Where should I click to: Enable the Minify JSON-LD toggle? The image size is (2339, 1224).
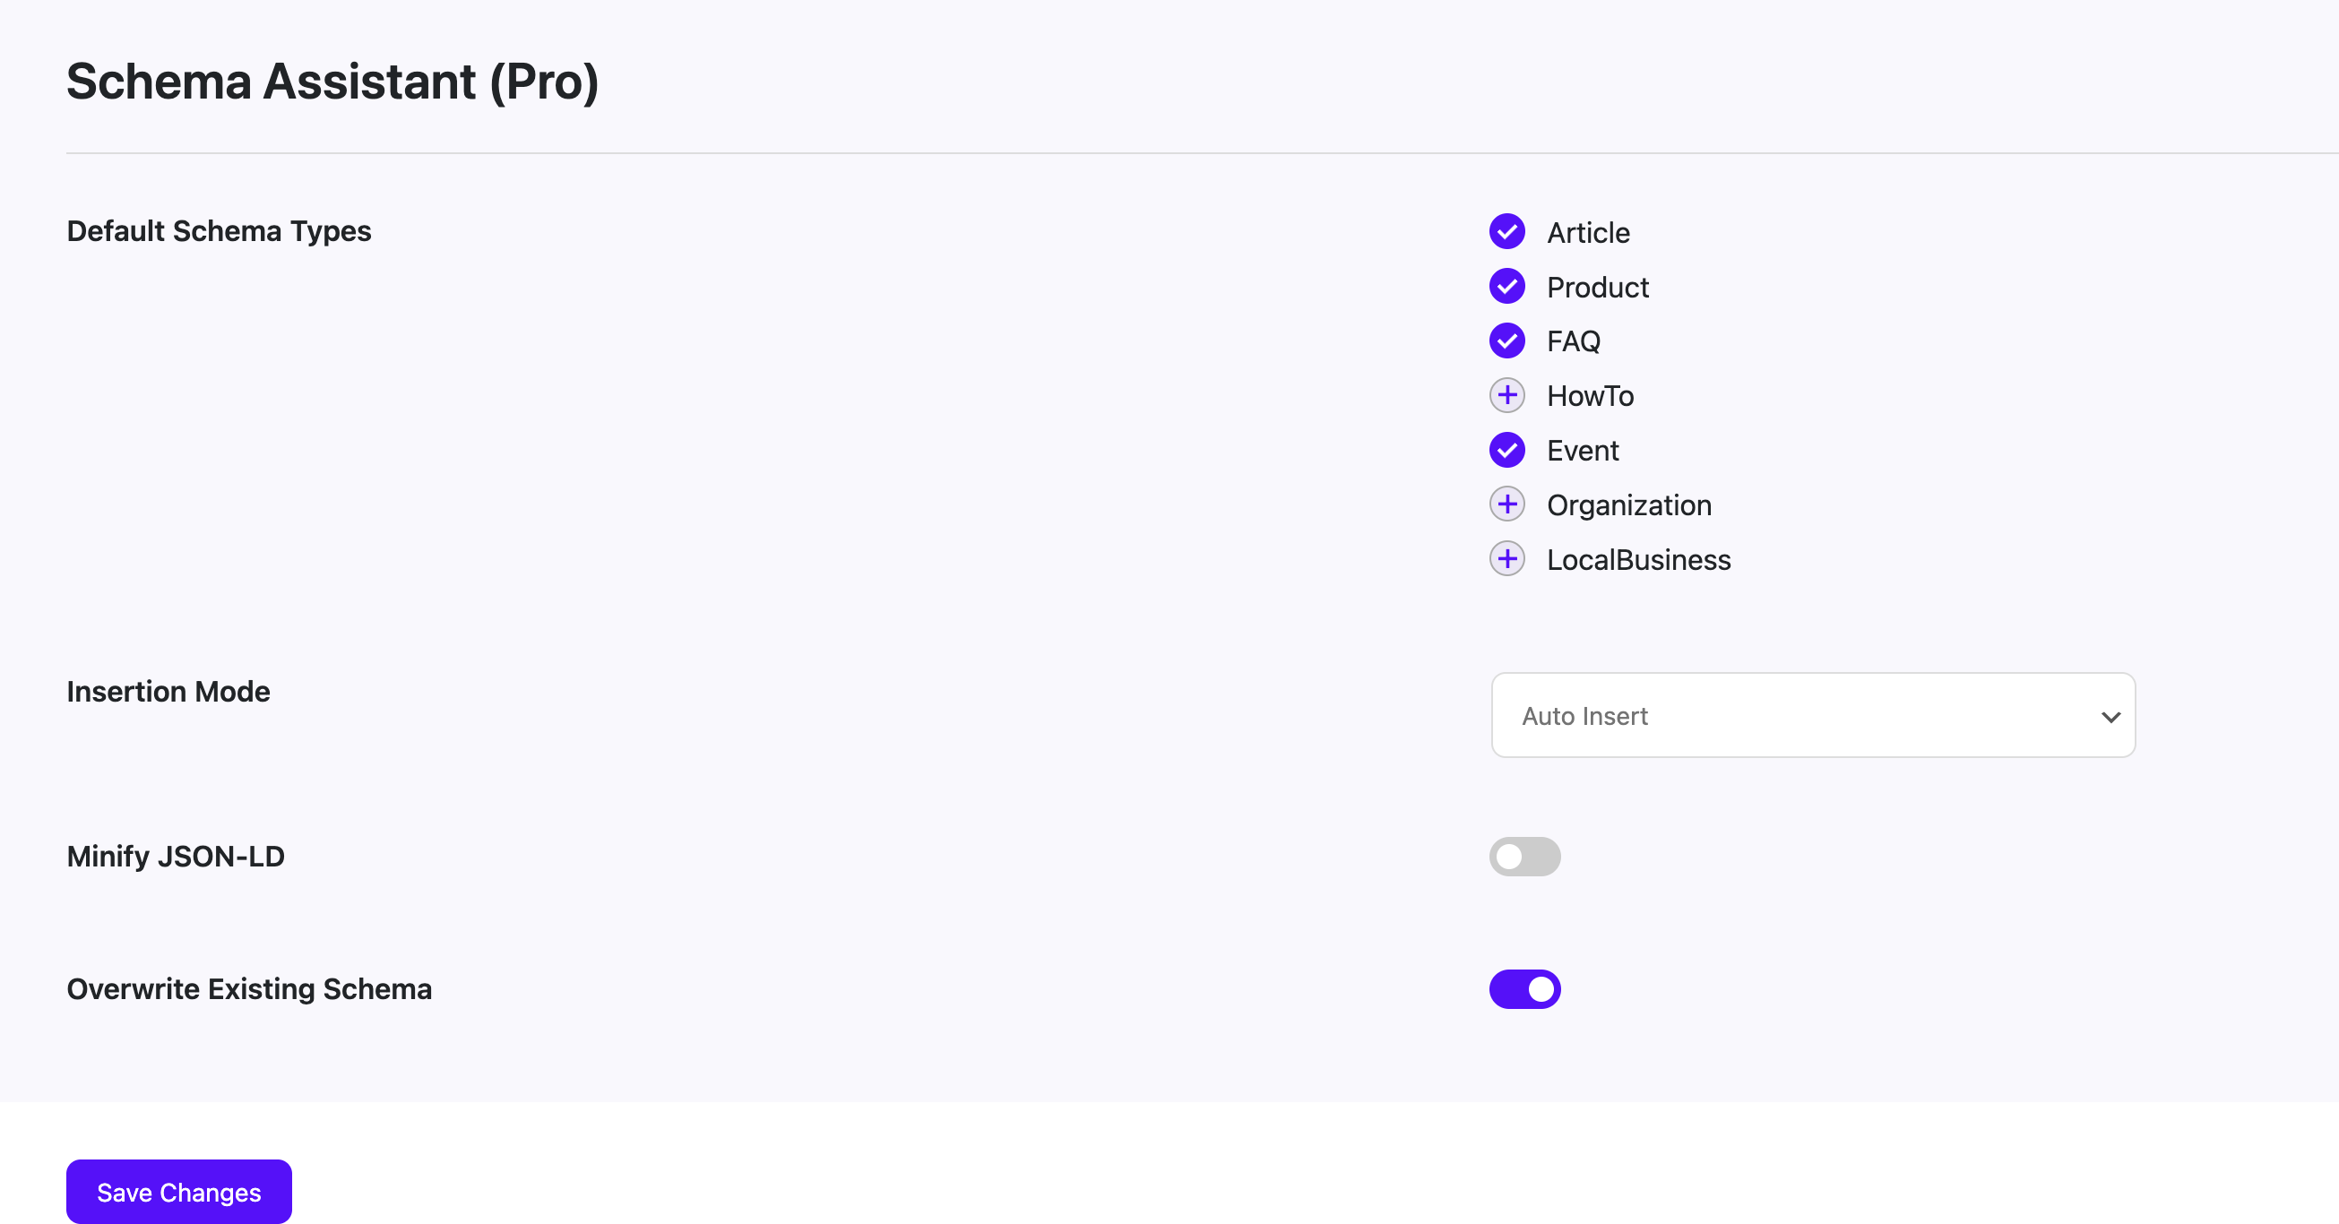(1525, 857)
